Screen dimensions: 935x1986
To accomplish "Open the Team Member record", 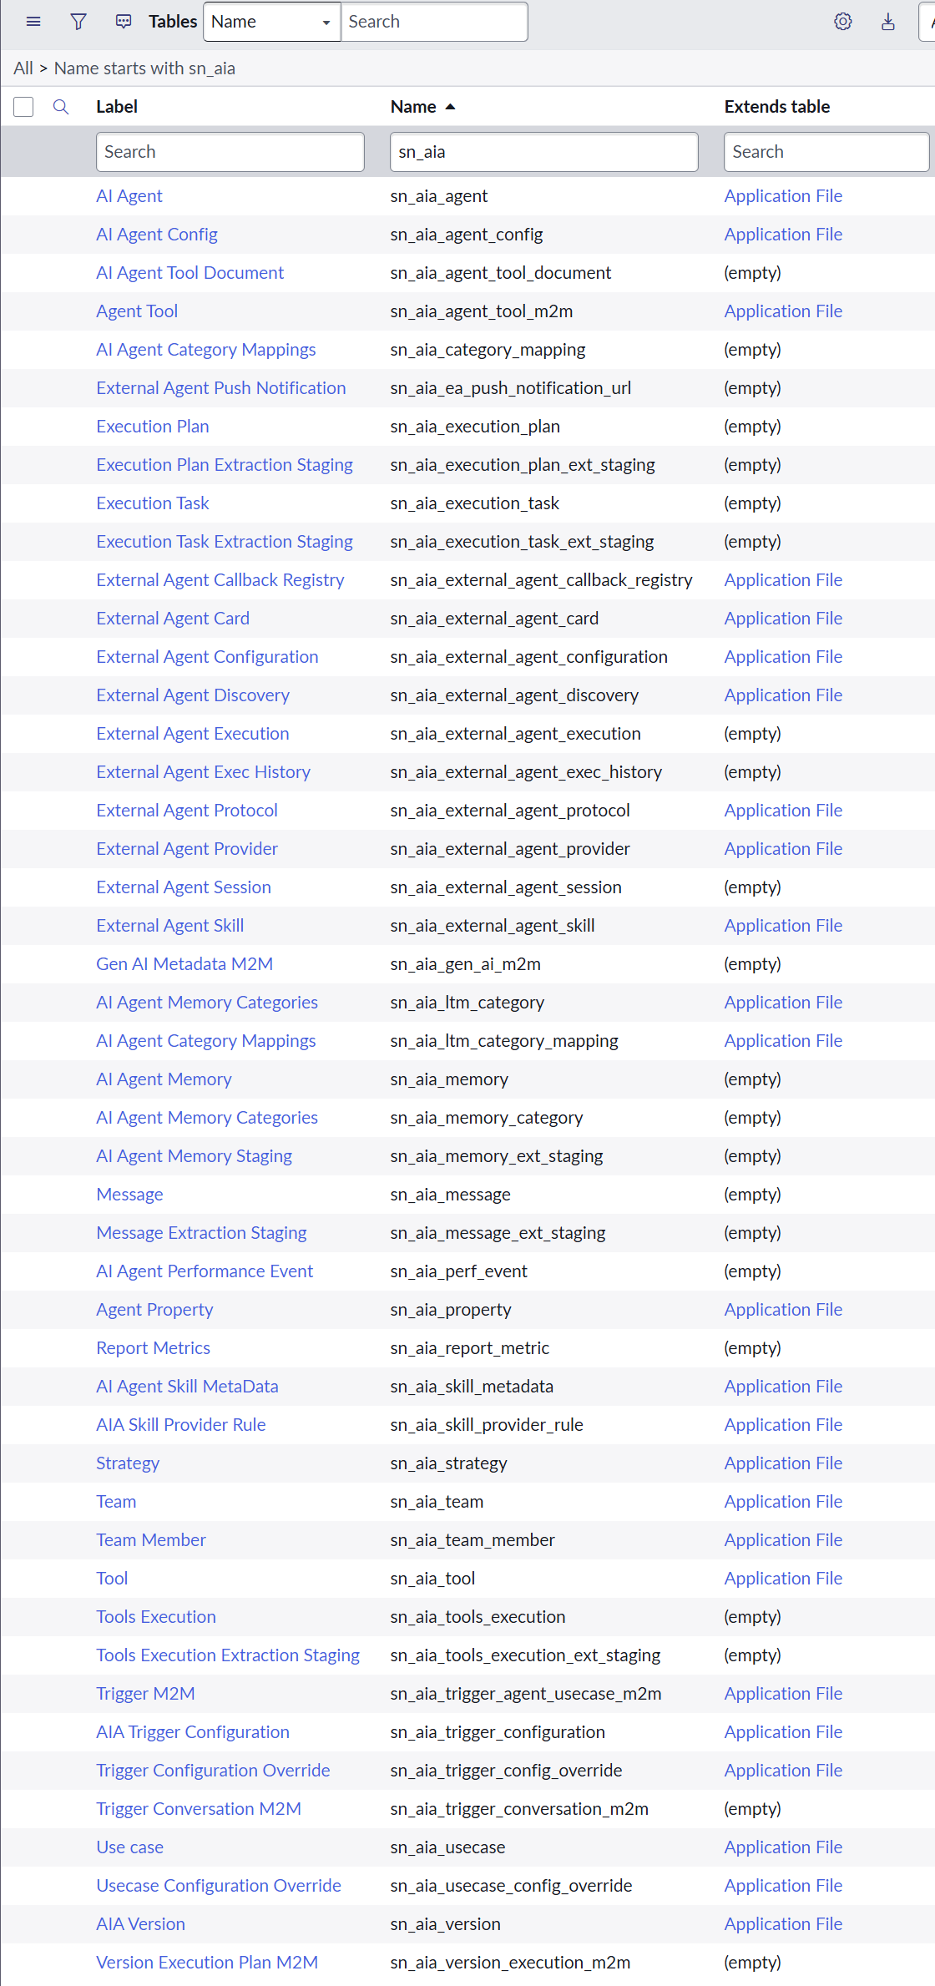I will click(151, 1540).
